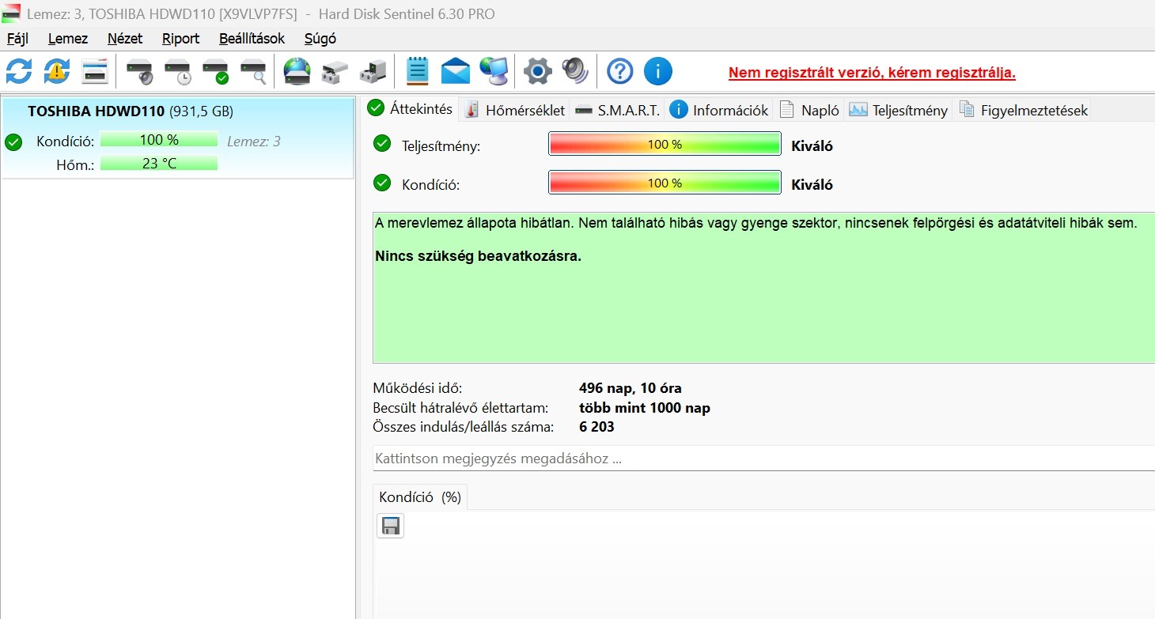Click the drive with green checkmark icon
This screenshot has height=619, width=1155.
coord(216,72)
